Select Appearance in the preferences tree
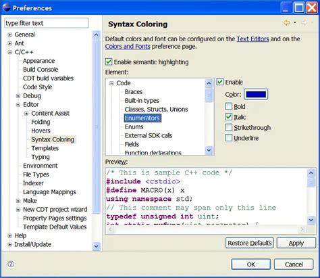The width and height of the screenshot is (320, 278). [x=38, y=61]
